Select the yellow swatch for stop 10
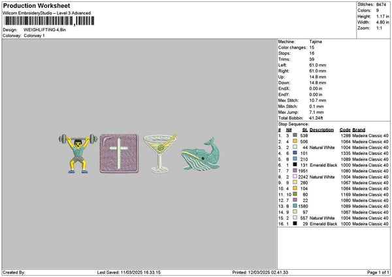 click(x=295, y=188)
